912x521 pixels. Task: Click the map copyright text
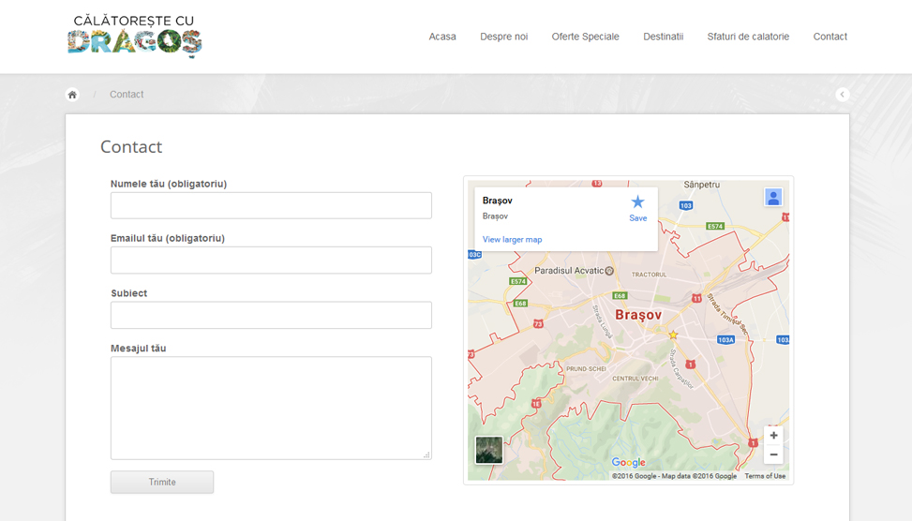click(x=674, y=476)
